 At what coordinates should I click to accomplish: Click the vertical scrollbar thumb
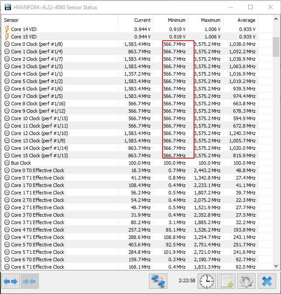click(x=276, y=47)
